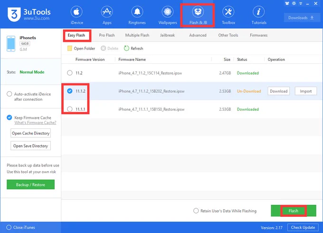Click the Firmware Version column header
Viewport: 323px width, 233px height.
(x=90, y=59)
